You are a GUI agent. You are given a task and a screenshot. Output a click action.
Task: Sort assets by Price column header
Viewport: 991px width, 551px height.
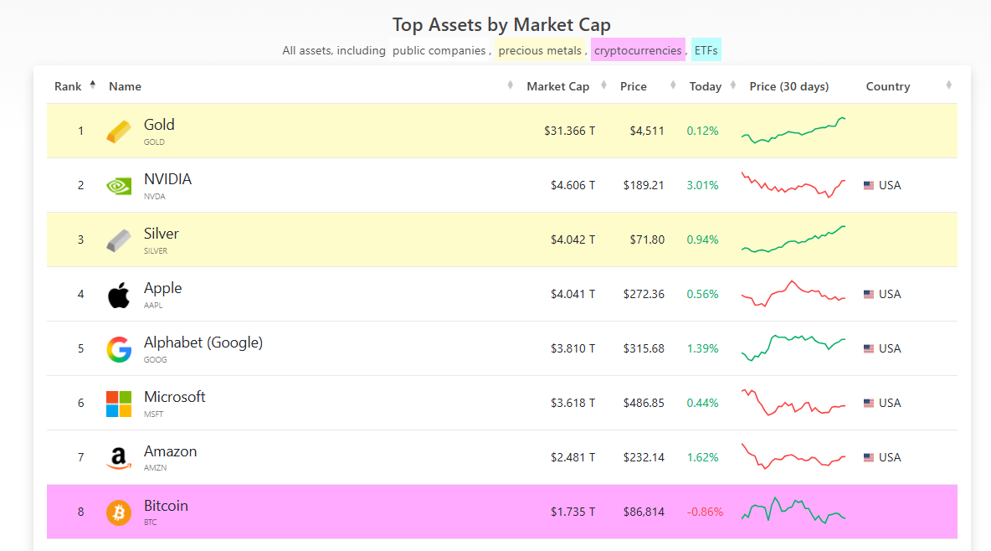[x=634, y=86]
